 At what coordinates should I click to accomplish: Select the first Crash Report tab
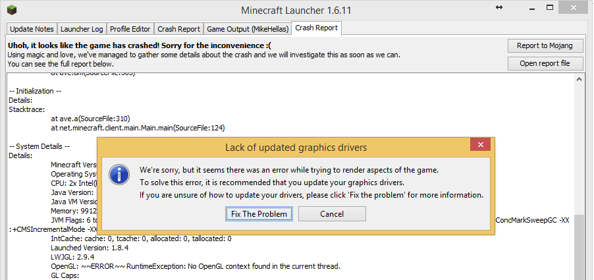[x=179, y=29]
